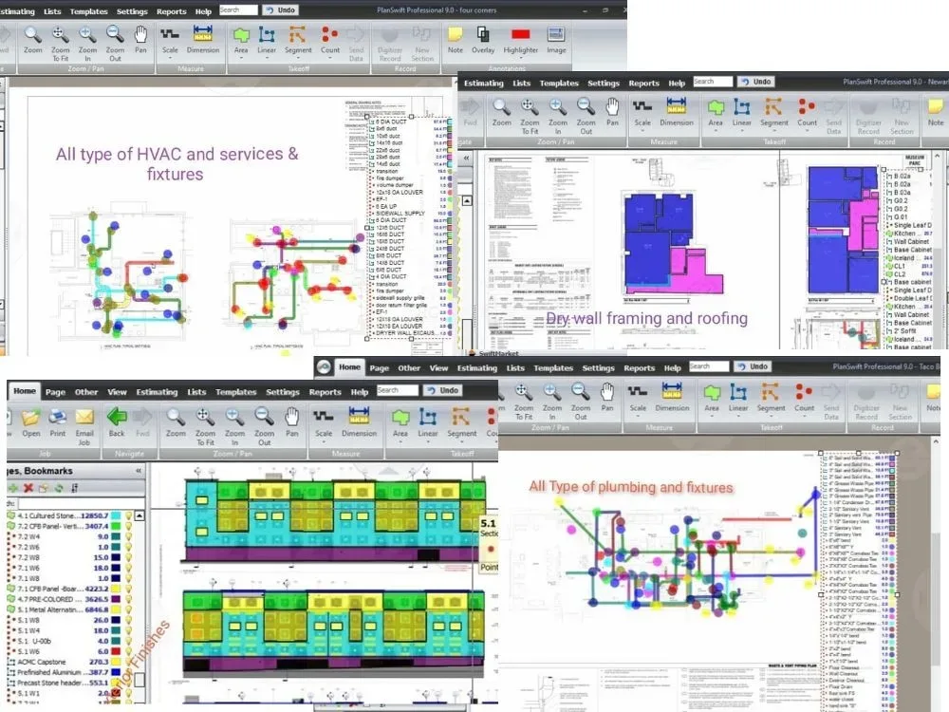Switch to Home tab in Bookmarks window
Screen dimensions: 949x712
click(25, 391)
